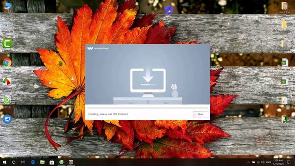Open the Recycle Bin desktop icon
Screen dimensions: 295x166
[x=6, y=27]
